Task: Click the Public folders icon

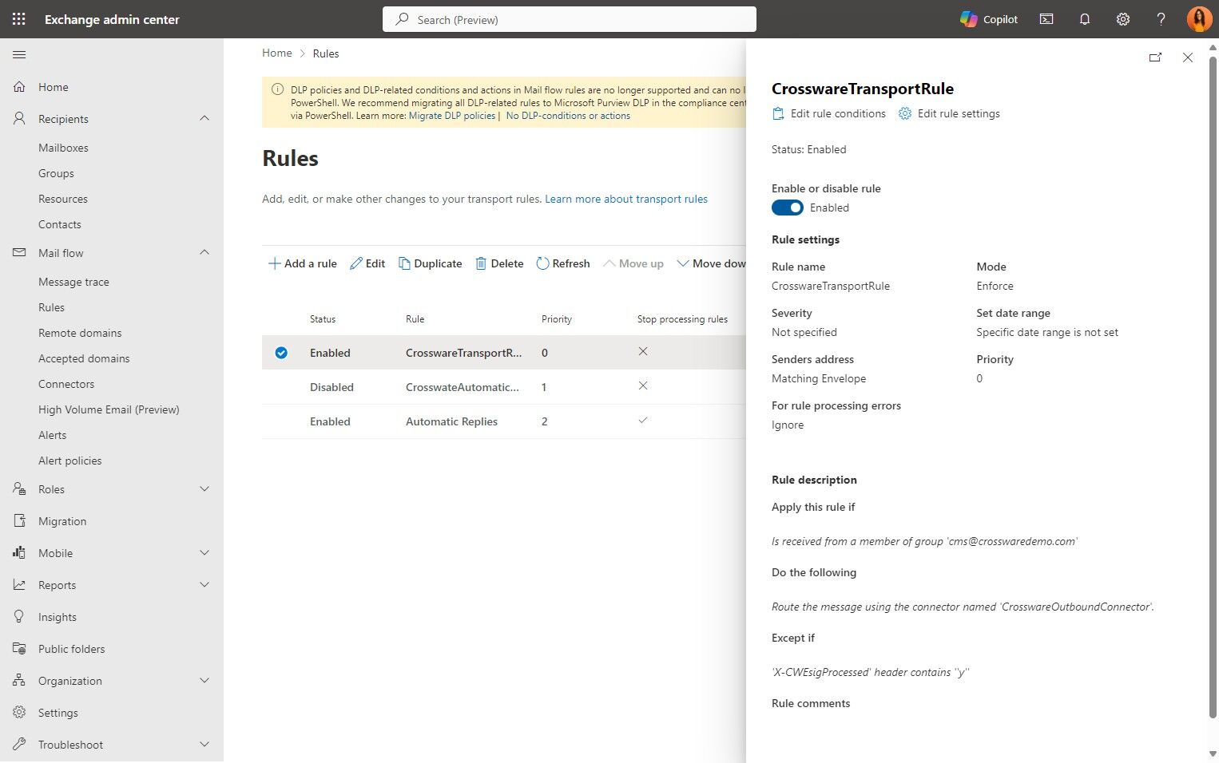Action: (x=19, y=649)
